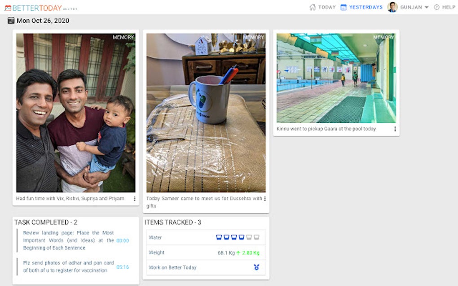Toggle the first filled water glass

coord(219,237)
